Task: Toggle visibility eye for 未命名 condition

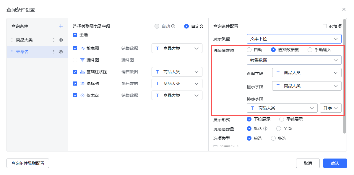Action: [x=61, y=52]
